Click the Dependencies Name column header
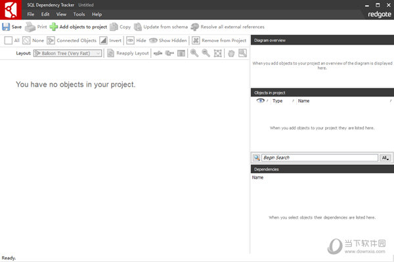 (257, 177)
